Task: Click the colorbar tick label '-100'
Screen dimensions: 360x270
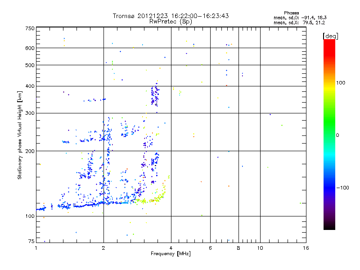Action: [x=342, y=188]
